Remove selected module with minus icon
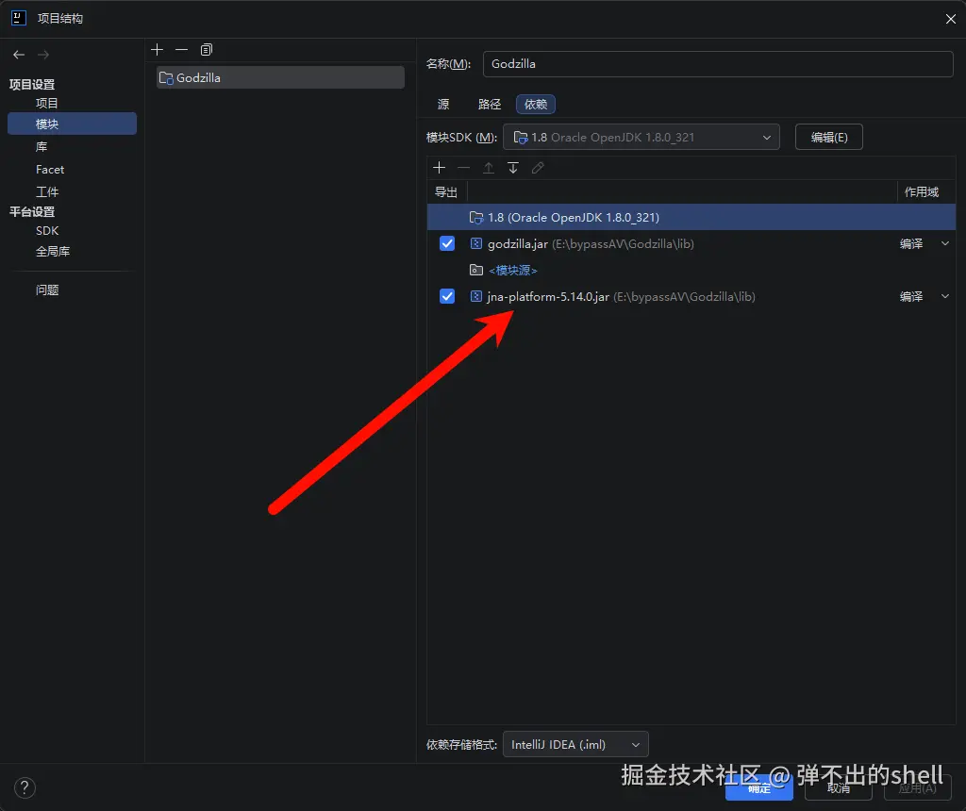 click(x=181, y=50)
